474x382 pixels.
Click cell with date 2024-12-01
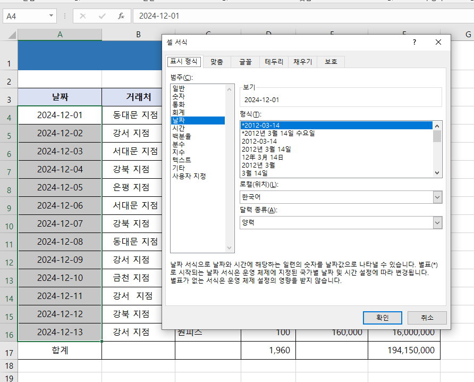click(x=60, y=115)
